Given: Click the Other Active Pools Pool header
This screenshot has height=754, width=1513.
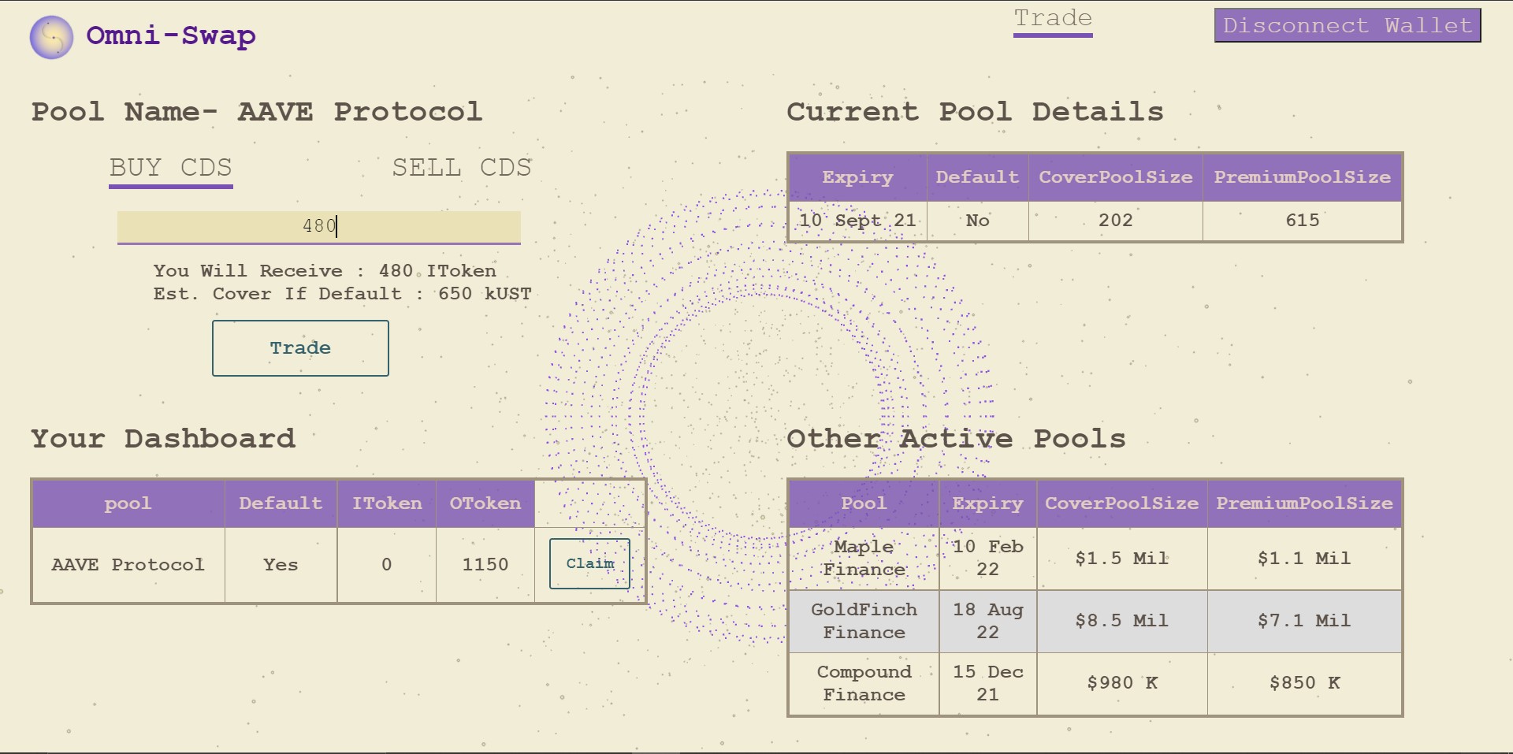Looking at the screenshot, I should pos(864,503).
